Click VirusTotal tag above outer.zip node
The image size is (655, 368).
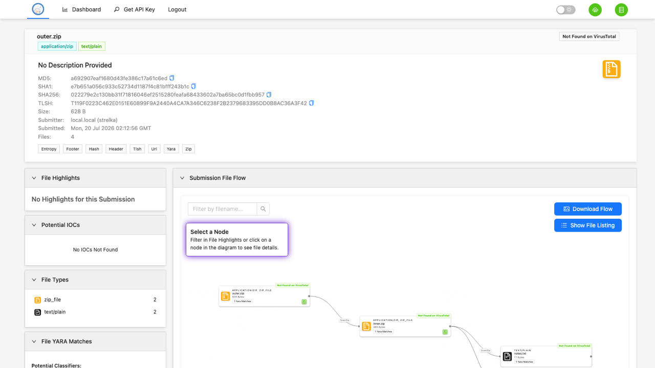(293, 286)
